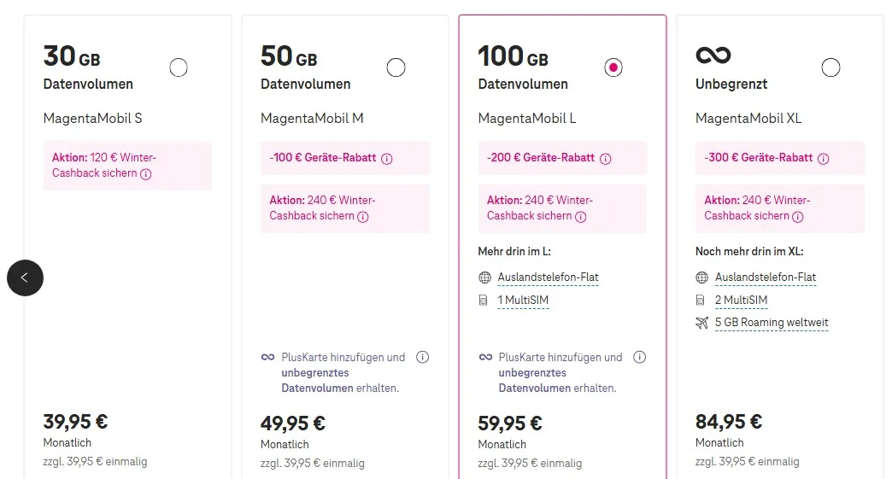Open PlusKarte info icon in MagentaMobil M

[422, 357]
